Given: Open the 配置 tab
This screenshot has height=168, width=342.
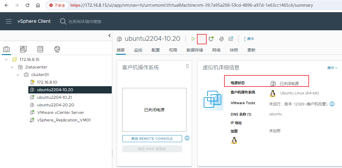Looking at the screenshot, I should [x=156, y=50].
